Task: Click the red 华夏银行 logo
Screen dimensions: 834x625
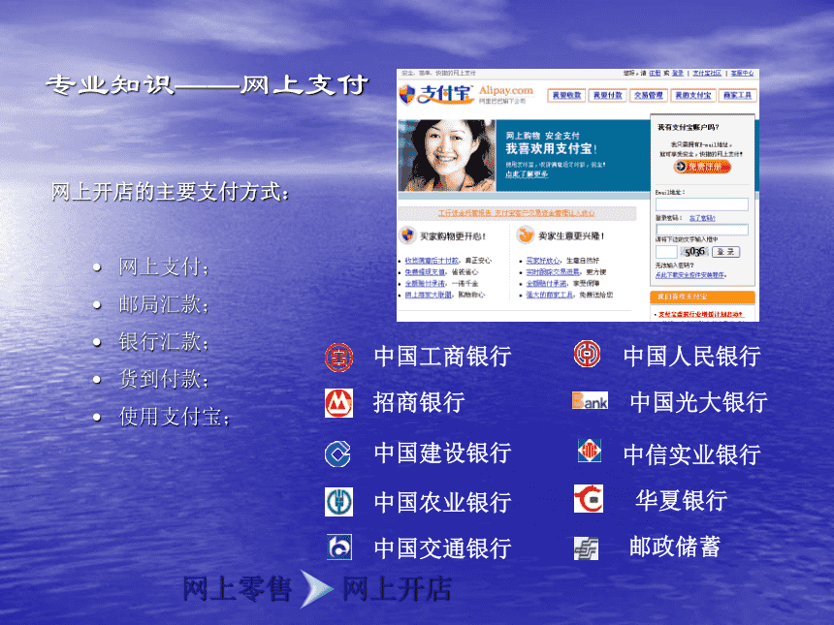Action: click(x=589, y=499)
